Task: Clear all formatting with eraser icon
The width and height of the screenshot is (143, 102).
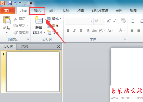Action: coord(123,21)
